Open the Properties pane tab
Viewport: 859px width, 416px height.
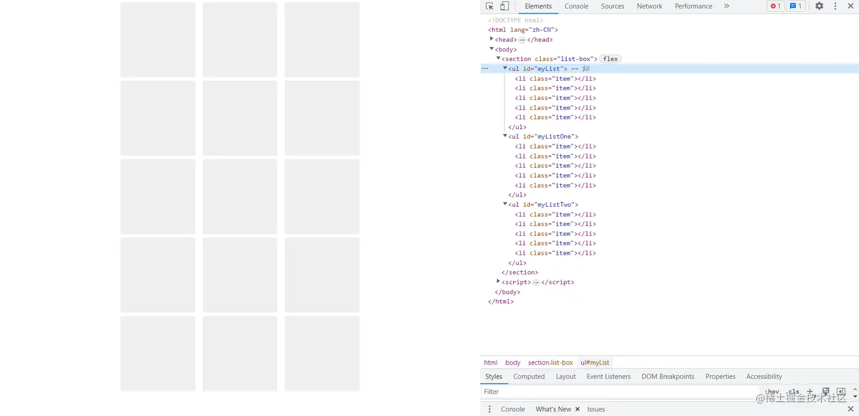(720, 377)
